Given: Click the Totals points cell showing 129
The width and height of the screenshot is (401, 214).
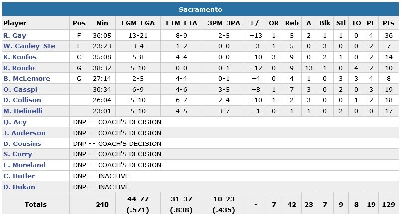Looking at the screenshot, I should pyautogui.click(x=389, y=204).
